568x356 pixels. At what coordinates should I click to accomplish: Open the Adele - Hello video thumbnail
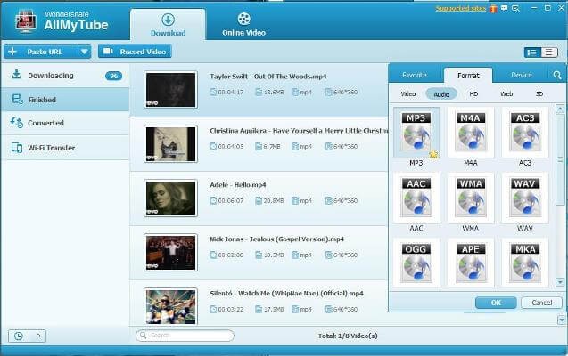click(x=170, y=198)
